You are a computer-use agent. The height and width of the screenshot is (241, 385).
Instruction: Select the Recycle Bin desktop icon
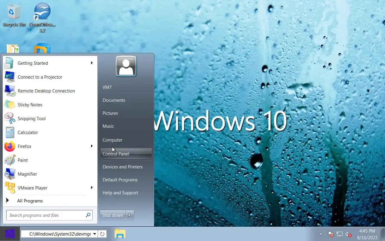pyautogui.click(x=14, y=15)
